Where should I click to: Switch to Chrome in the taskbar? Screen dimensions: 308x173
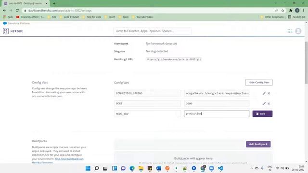tap(203, 168)
